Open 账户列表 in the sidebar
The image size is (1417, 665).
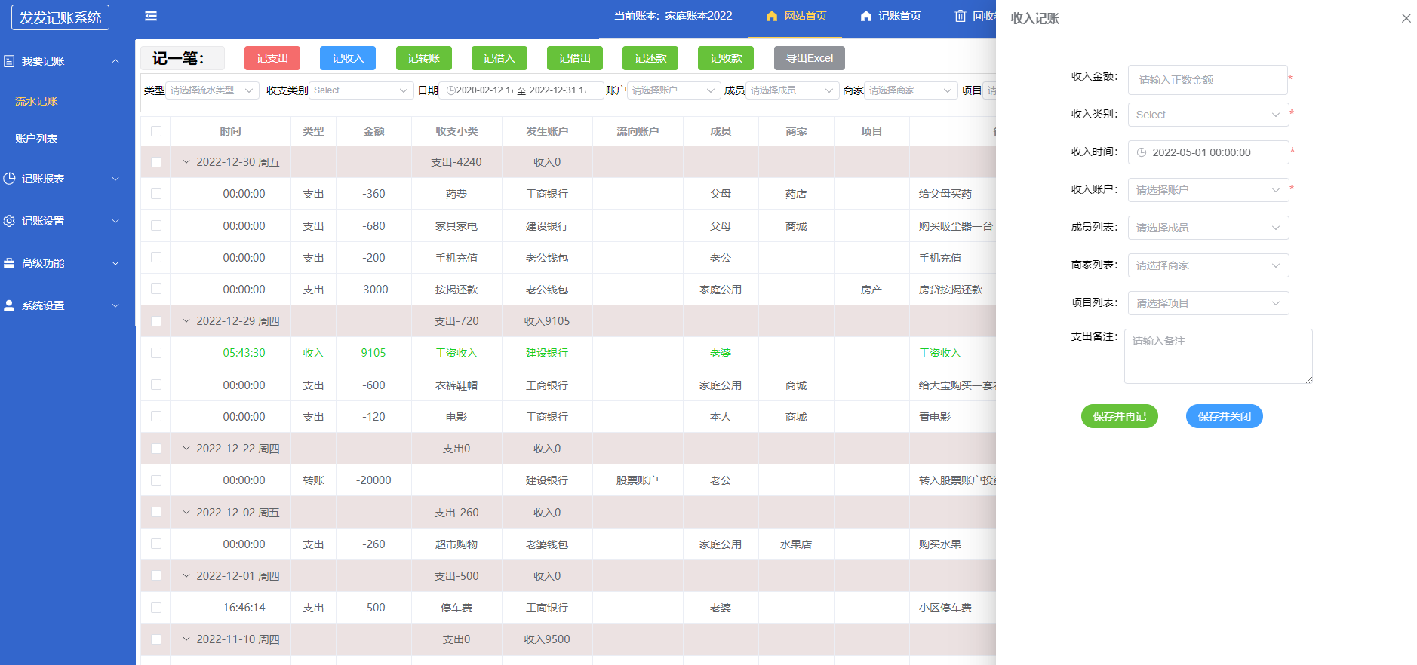point(36,139)
